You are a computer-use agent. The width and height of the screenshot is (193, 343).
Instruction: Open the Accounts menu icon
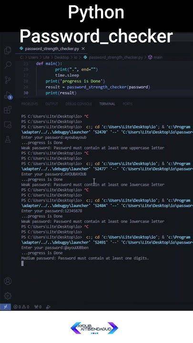pyautogui.click(x=8, y=281)
